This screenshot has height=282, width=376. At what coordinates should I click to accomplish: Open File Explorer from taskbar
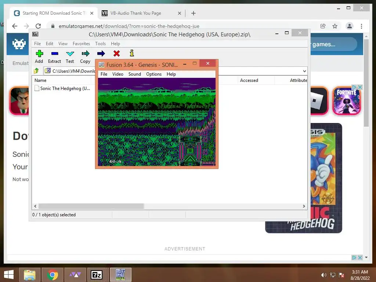click(29, 275)
